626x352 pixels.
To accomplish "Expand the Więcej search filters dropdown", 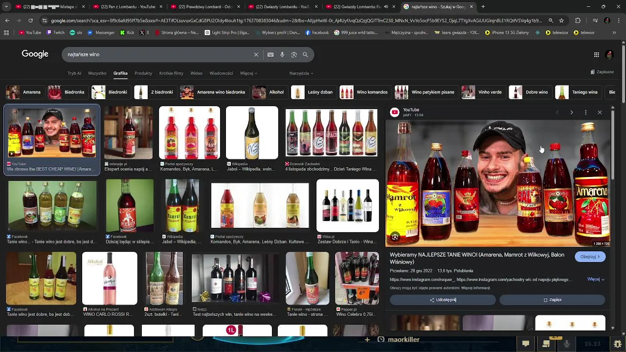I will (x=248, y=73).
